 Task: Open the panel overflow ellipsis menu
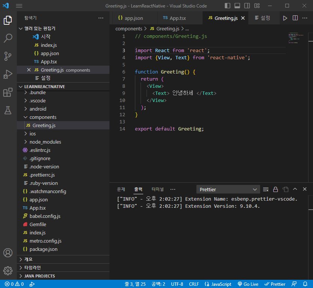(x=173, y=189)
